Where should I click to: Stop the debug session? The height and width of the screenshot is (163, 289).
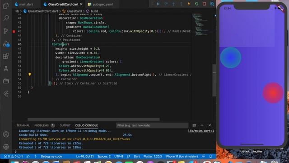[204, 4]
